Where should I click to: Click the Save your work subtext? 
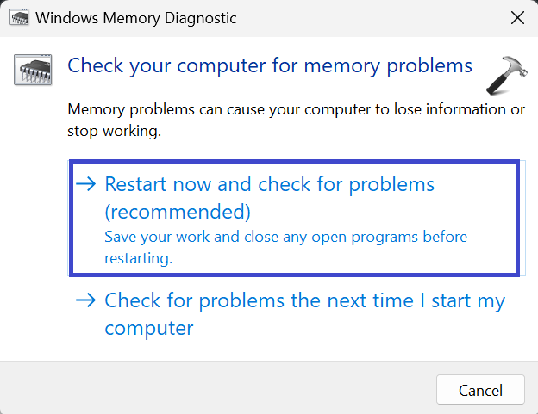(x=285, y=237)
